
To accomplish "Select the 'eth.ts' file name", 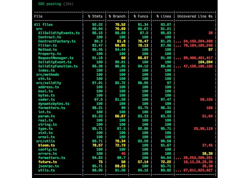I will (x=44, y=79).
